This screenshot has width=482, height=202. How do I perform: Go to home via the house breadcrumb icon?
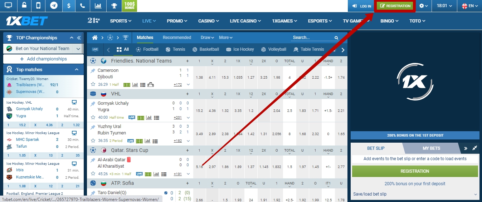tap(95, 38)
